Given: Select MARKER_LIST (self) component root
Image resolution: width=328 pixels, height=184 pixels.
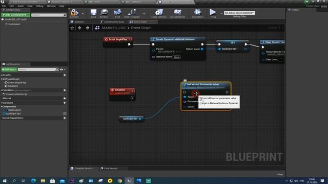Looking at the screenshot, I should 15,19.
